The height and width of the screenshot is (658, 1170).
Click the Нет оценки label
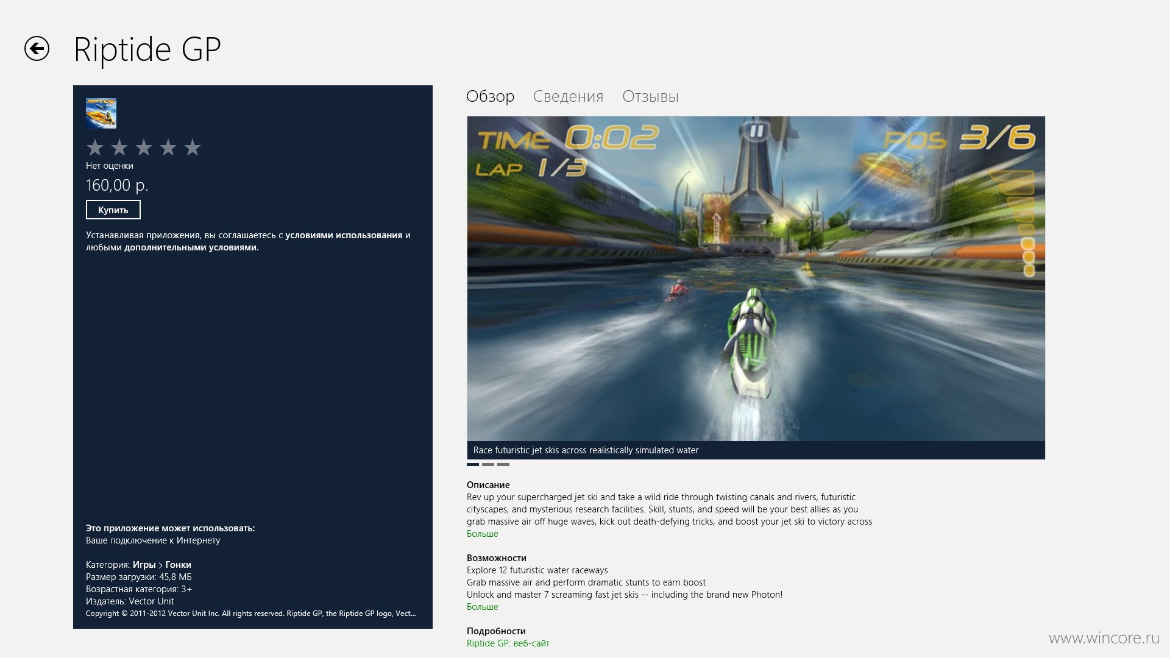(x=110, y=166)
